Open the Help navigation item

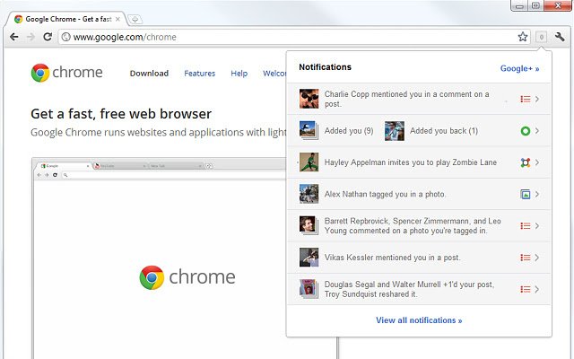coord(239,74)
